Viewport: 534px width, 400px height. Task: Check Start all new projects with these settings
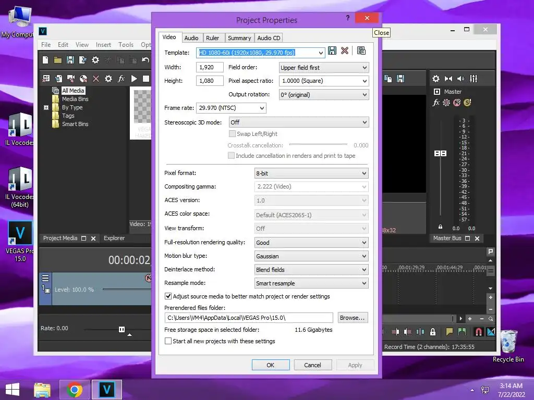pyautogui.click(x=168, y=341)
